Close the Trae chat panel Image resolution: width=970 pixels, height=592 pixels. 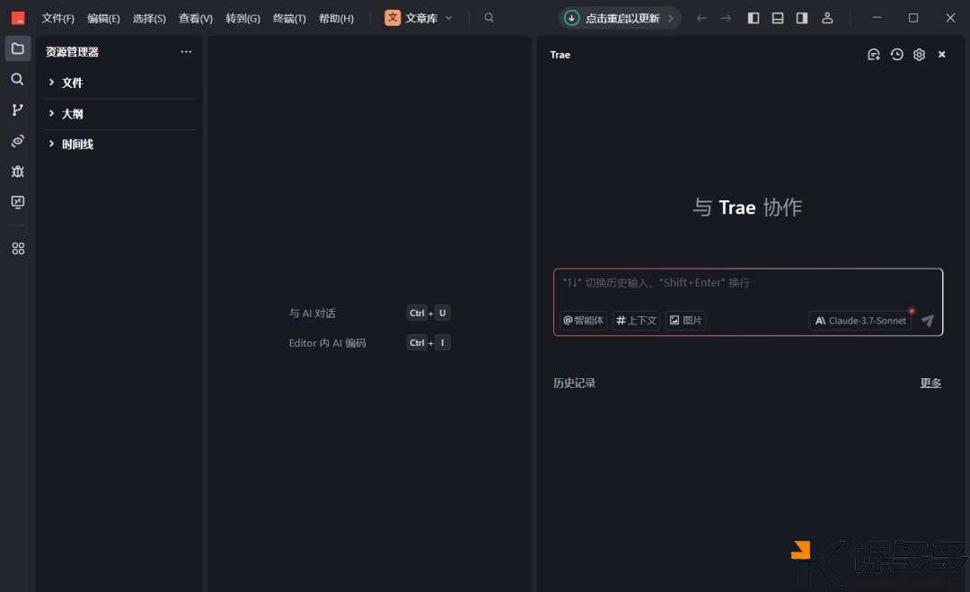point(941,55)
